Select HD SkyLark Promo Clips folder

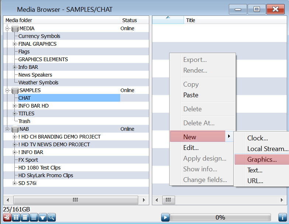(46, 175)
